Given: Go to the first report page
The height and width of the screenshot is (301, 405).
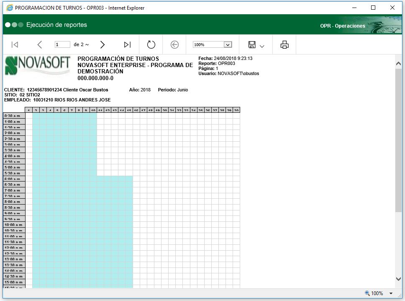Looking at the screenshot, I should click(15, 44).
